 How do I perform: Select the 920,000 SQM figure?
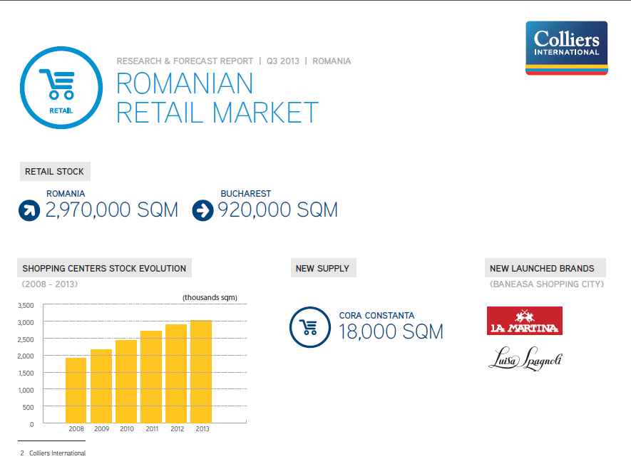[277, 210]
